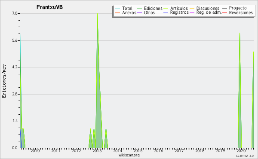Viewport: 258px width, 159px height.
Task: Click the 2014 x-axis label
Action: click(x=117, y=151)
